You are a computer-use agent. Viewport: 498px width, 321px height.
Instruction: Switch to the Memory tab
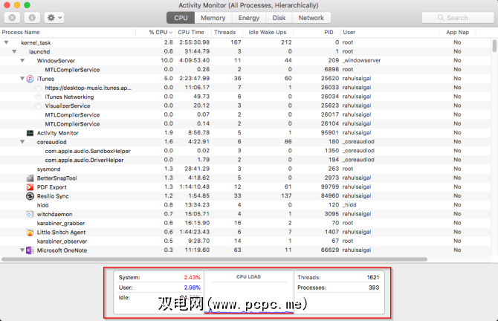[213, 18]
